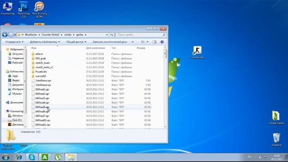
Task: Select Apps library in navigation pane
Action: pyautogui.click(x=13, y=76)
